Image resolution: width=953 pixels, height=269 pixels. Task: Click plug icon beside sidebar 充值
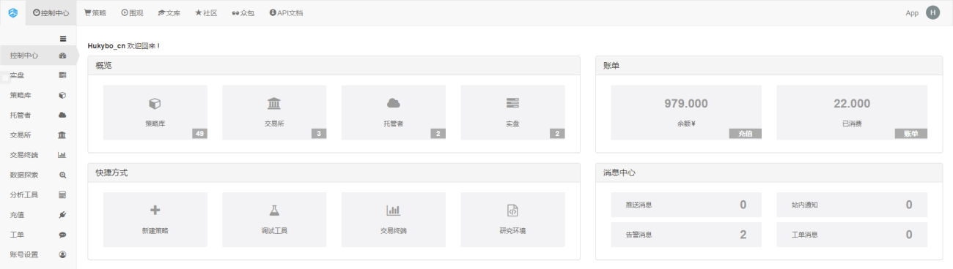coord(63,215)
